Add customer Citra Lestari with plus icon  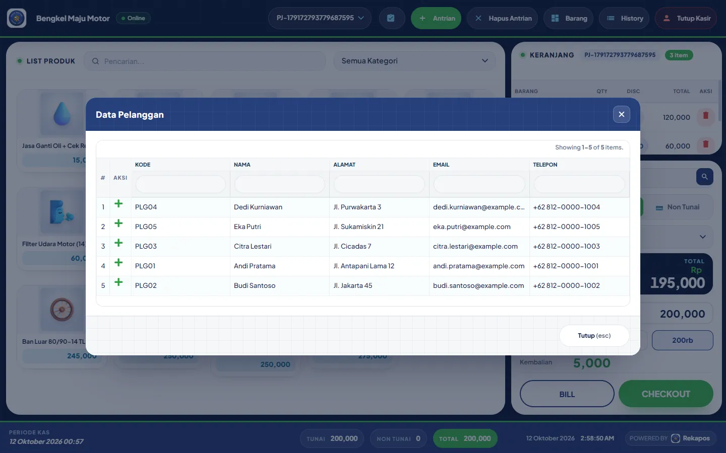pyautogui.click(x=118, y=243)
